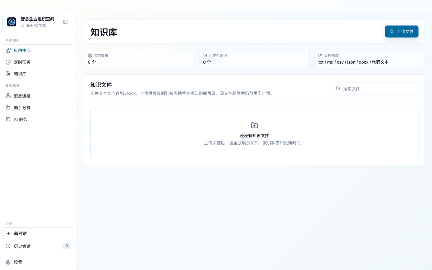The width and height of the screenshot is (432, 270).
Task: Click the 还没有知识文件 empty-state text
Action: (x=254, y=136)
